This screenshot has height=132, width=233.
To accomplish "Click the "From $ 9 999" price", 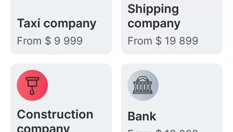I will coord(50,41).
